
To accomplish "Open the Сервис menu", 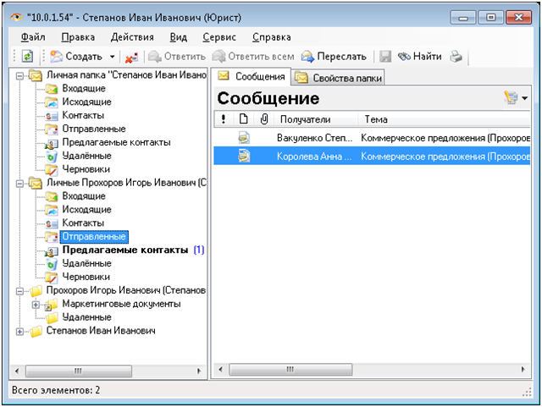I will pos(219,37).
